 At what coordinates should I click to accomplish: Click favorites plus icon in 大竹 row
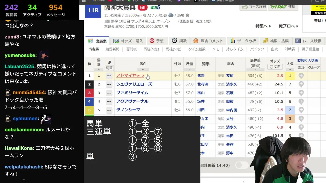[301, 119]
